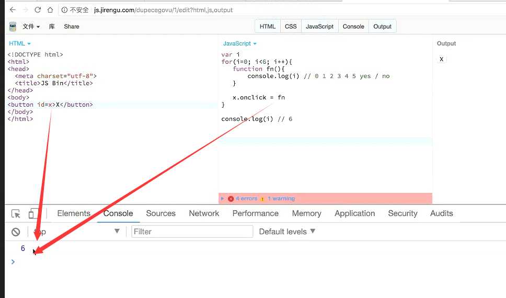The width and height of the screenshot is (506, 298).
Task: Switch to the Memory devtools tab
Action: (x=306, y=213)
